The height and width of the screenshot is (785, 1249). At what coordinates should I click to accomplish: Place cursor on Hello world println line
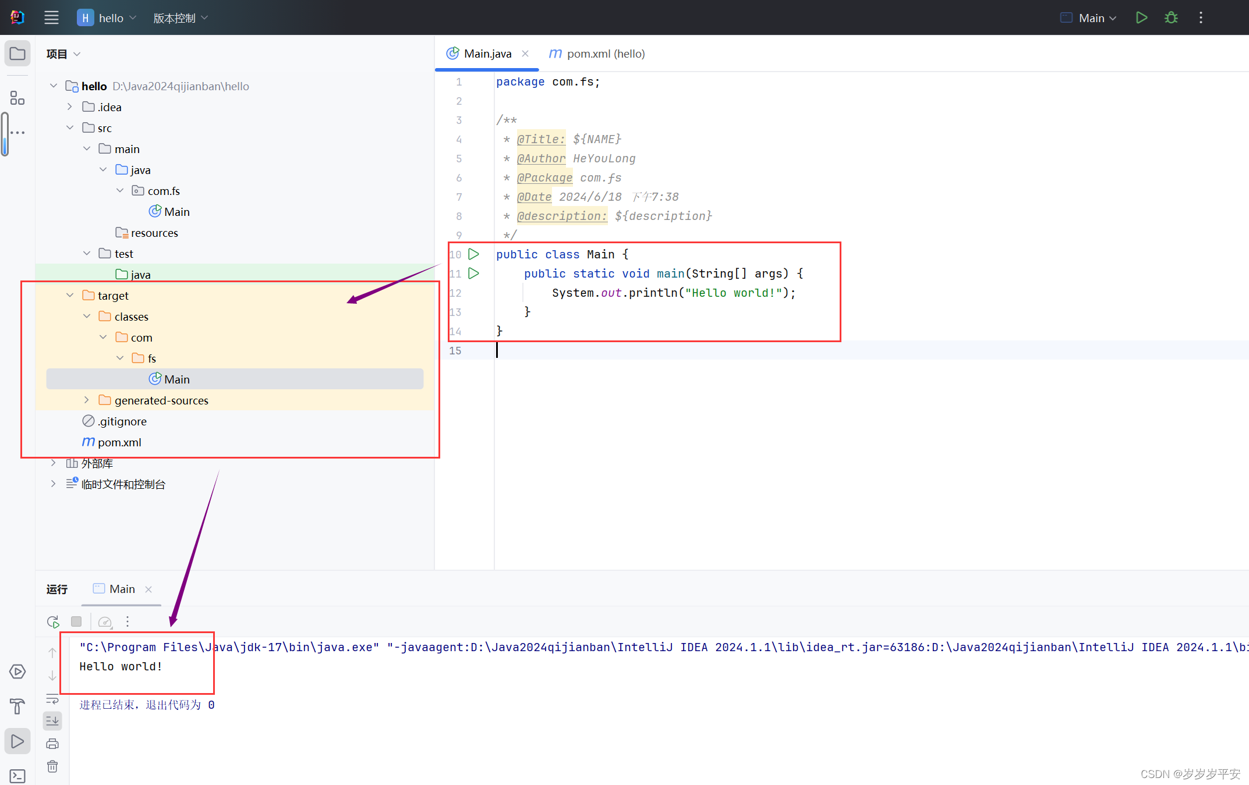click(674, 293)
